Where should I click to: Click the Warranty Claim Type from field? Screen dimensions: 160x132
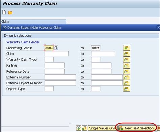[49, 59]
